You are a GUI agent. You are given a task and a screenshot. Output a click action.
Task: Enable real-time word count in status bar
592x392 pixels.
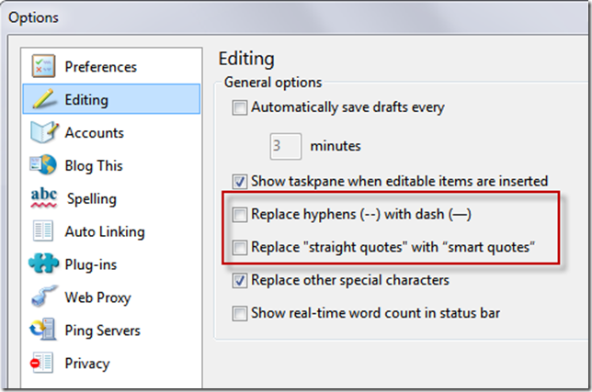240,313
